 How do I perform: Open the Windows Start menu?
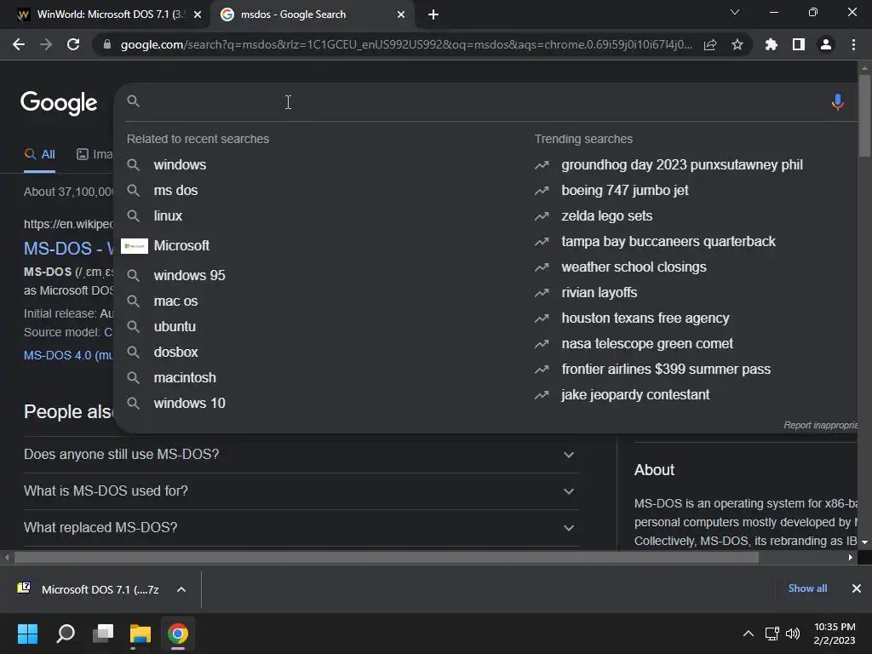pyautogui.click(x=27, y=634)
